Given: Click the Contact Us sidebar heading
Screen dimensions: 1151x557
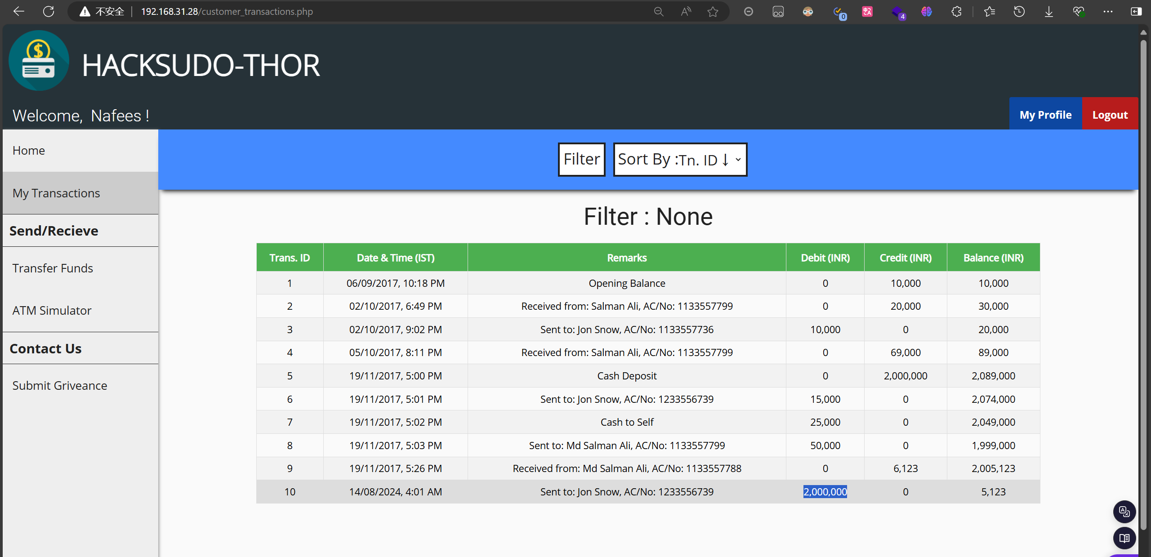Looking at the screenshot, I should pyautogui.click(x=45, y=348).
